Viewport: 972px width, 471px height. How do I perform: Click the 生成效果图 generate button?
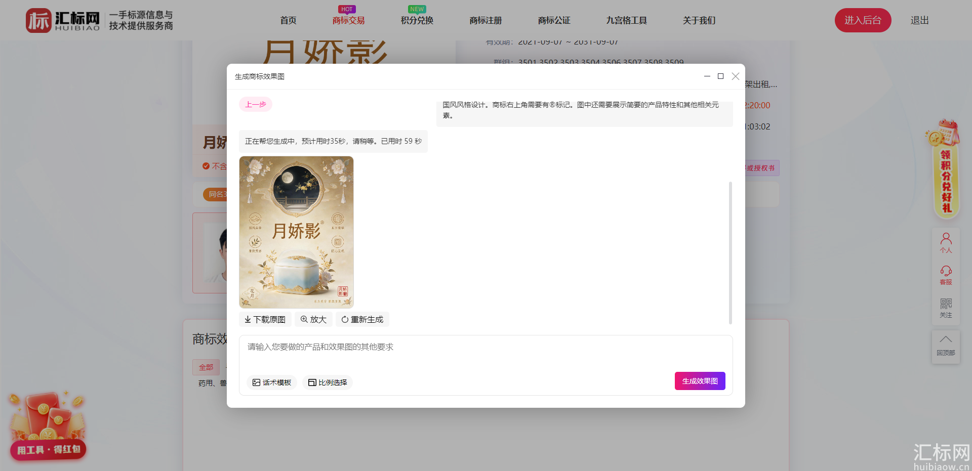click(x=700, y=381)
